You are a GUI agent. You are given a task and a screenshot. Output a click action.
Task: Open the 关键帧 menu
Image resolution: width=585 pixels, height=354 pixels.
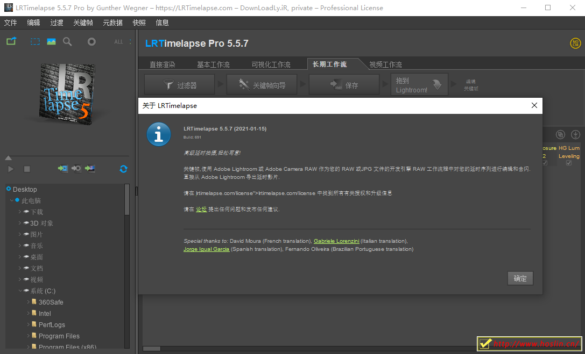pyautogui.click(x=83, y=23)
